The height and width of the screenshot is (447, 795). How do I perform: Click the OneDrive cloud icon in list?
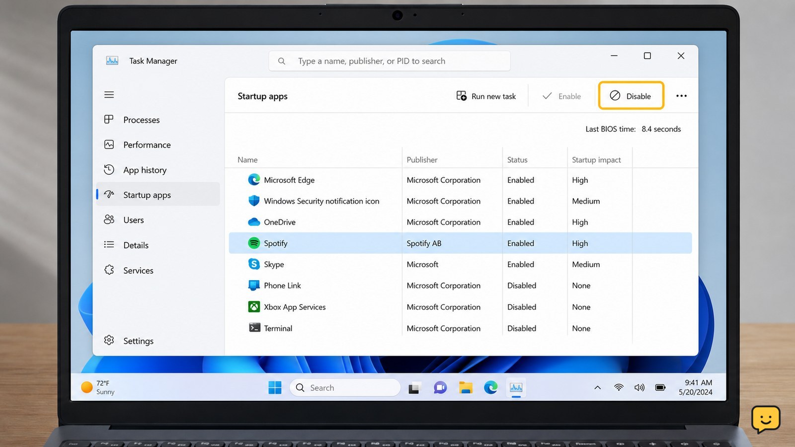tap(254, 222)
